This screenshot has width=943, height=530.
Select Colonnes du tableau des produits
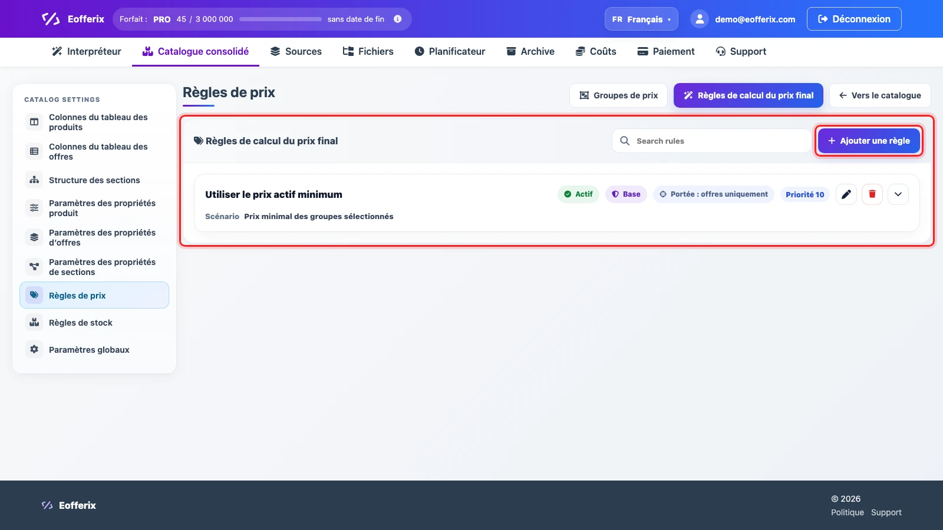coord(94,122)
